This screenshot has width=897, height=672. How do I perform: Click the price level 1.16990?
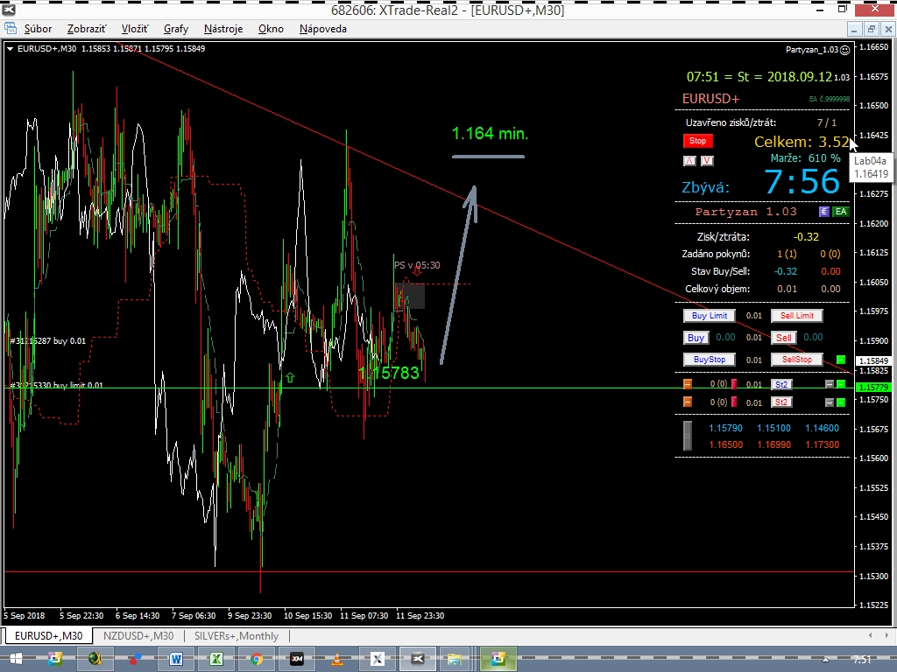point(773,444)
